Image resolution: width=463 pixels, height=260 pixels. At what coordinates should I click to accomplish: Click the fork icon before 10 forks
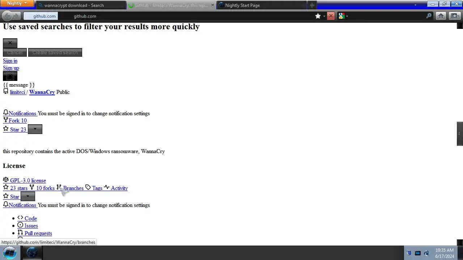32,187
